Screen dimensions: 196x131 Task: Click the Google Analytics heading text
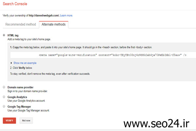pyautogui.click(x=17, y=97)
